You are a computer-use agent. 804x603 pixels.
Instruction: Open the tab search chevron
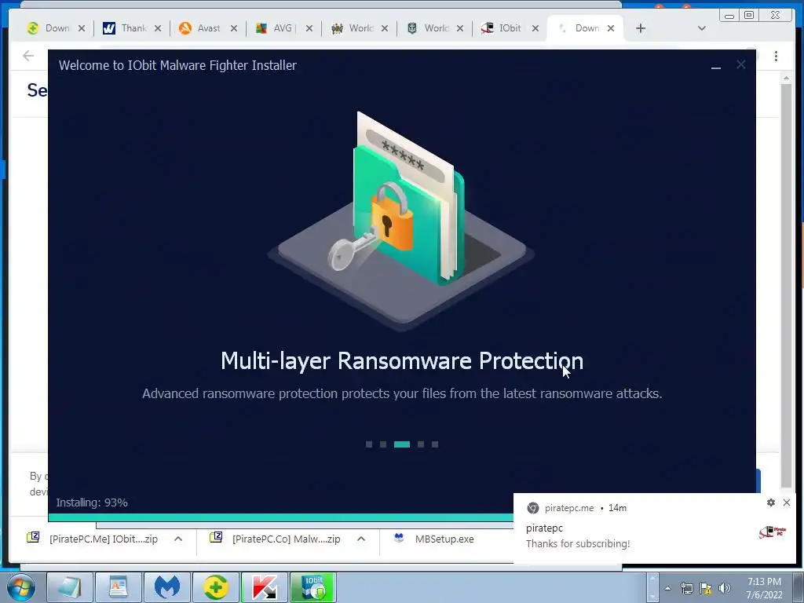(x=702, y=28)
